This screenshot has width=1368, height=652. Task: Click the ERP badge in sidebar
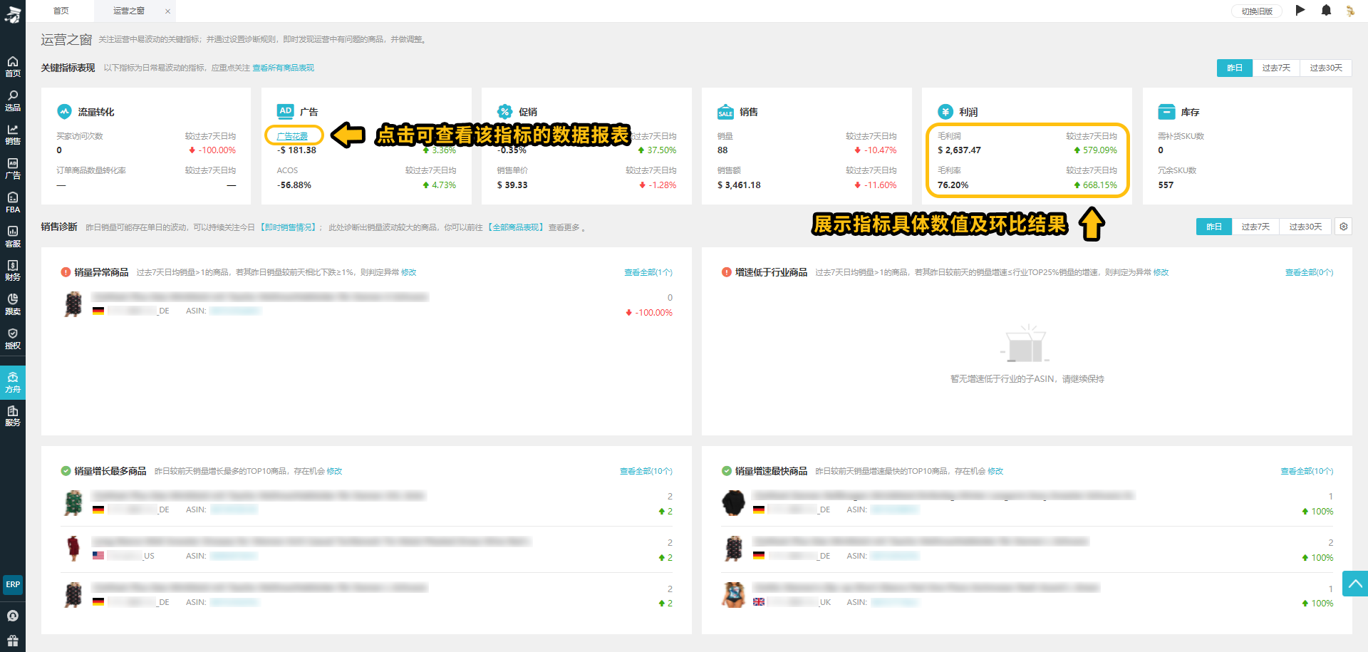pos(13,584)
